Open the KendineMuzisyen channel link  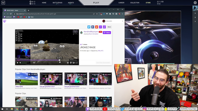click(91, 31)
